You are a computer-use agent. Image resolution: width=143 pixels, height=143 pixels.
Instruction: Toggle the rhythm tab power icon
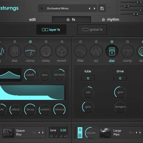click(103, 20)
